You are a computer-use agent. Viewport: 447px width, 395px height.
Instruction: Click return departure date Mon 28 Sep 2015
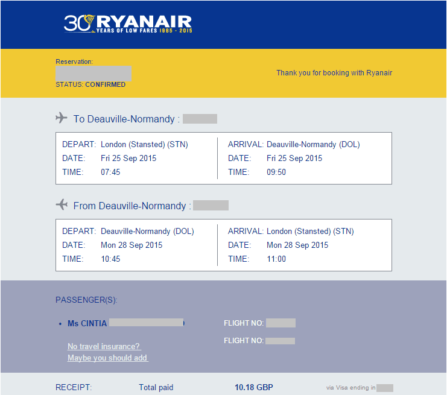132,245
